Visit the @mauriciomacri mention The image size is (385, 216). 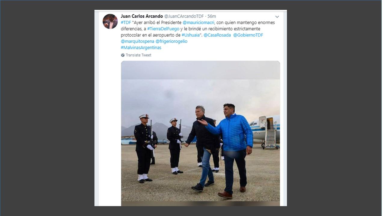[199, 22]
